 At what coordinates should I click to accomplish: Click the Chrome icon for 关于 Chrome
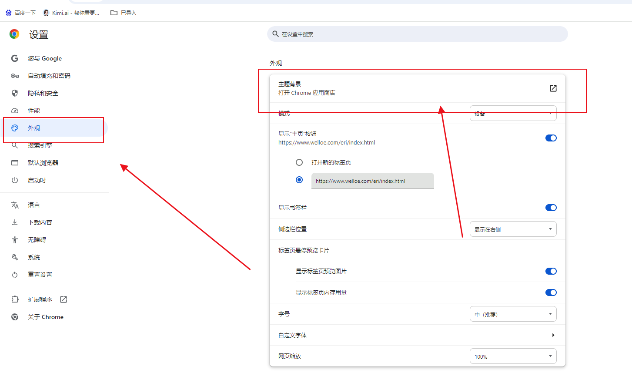15,317
